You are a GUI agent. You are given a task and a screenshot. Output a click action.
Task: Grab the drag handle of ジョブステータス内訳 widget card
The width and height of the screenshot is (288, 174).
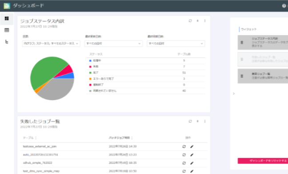pos(242,43)
